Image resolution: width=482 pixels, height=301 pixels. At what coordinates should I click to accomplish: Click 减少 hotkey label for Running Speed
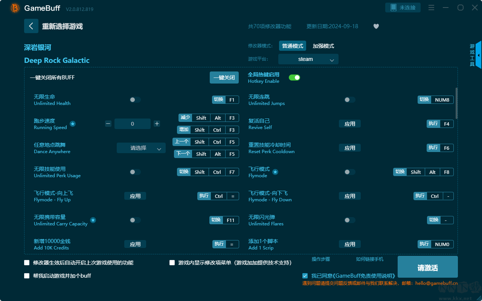click(185, 117)
